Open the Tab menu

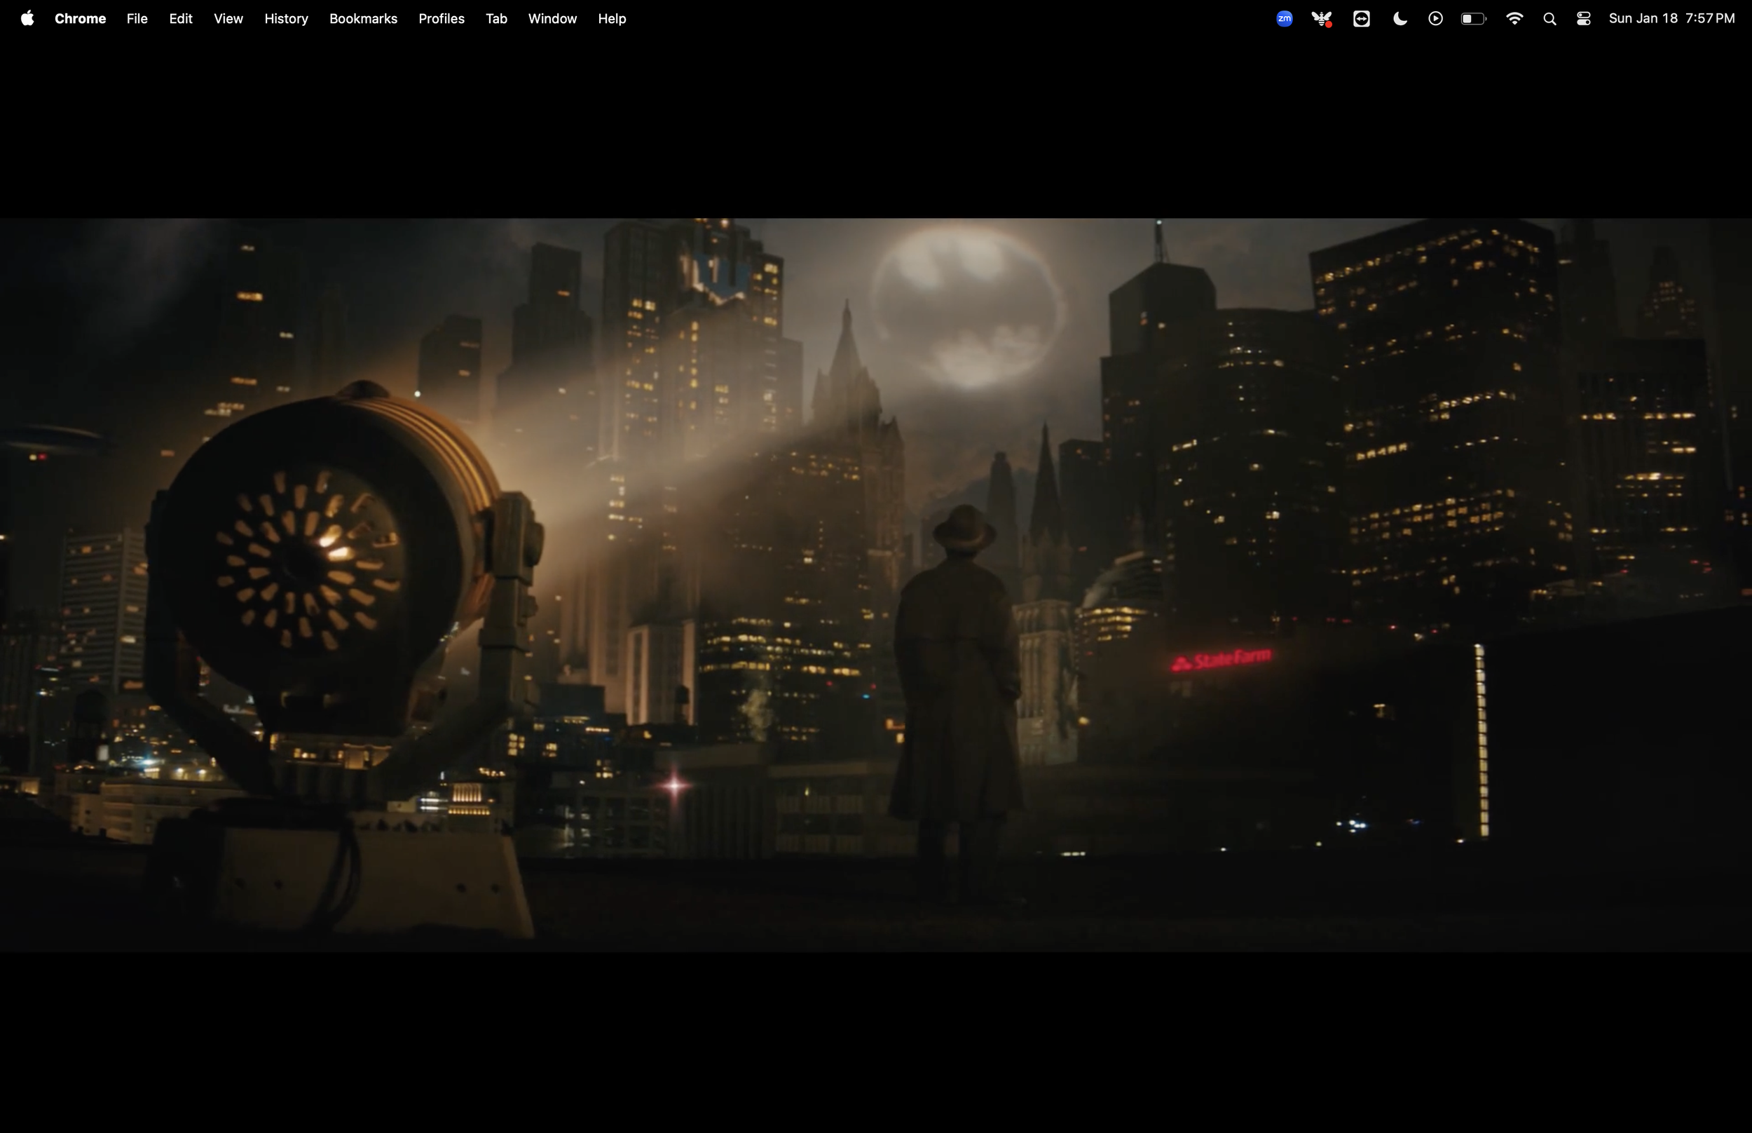point(496,18)
